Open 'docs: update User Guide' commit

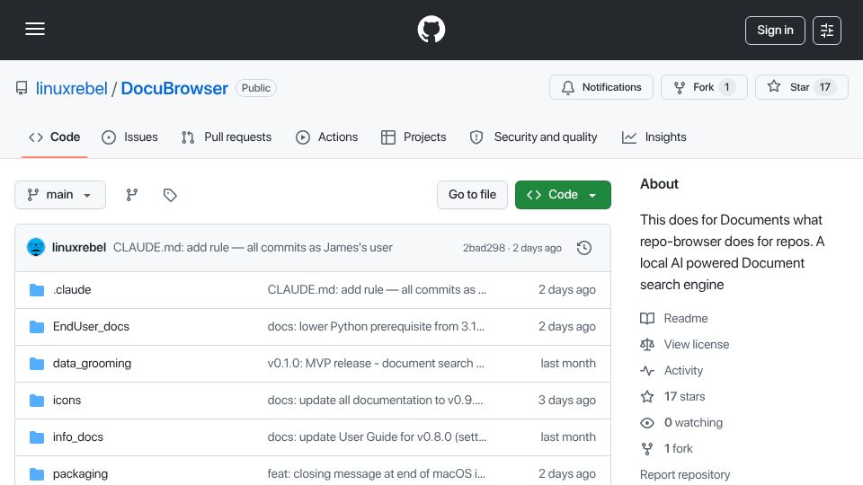377,437
